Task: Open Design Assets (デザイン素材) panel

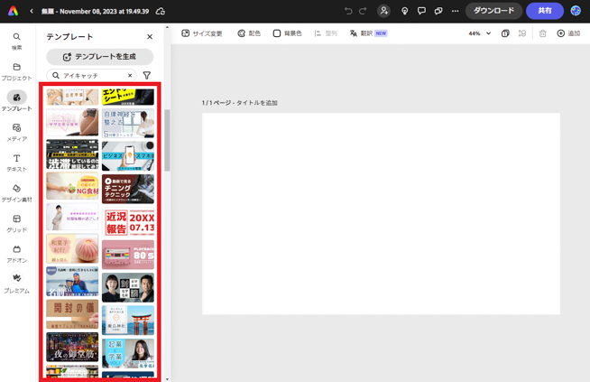Action: pos(16,192)
